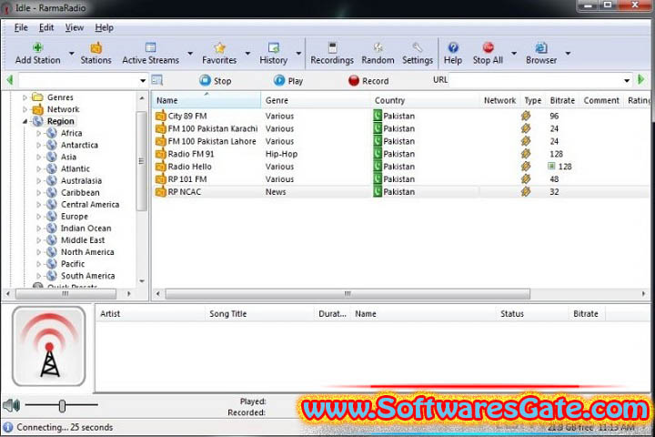This screenshot has width=655, height=437.
Task: Click the Hip-Hop genre cell
Action: pos(281,154)
